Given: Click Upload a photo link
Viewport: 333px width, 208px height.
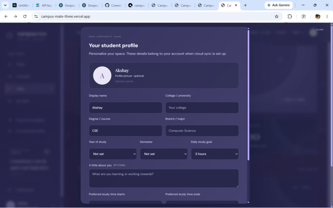Looking at the screenshot, I should 124,81.
